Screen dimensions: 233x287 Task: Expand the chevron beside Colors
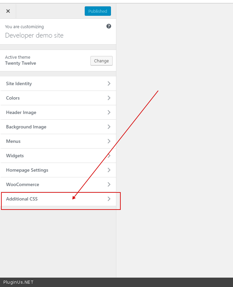(109, 98)
